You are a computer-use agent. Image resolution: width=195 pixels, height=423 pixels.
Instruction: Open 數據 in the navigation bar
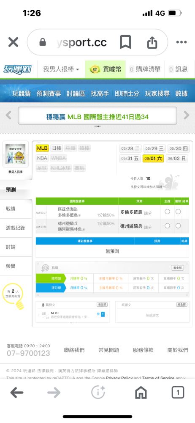[x=181, y=93]
